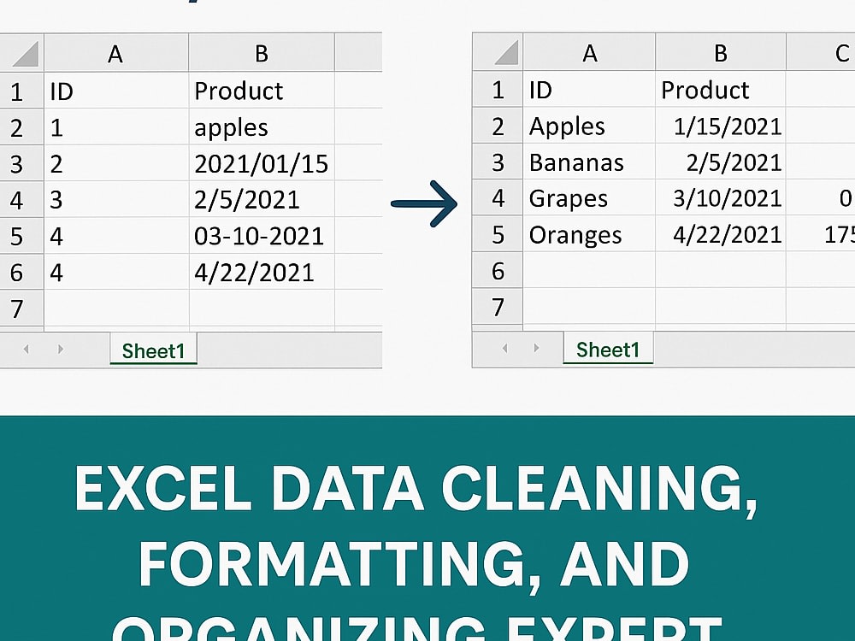This screenshot has height=641, width=855.
Task: Select column B header on the left spreadsheet
Action: click(261, 52)
